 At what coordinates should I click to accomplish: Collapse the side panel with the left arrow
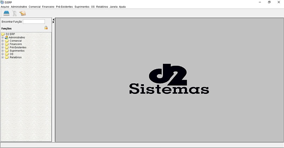tap(54, 19)
